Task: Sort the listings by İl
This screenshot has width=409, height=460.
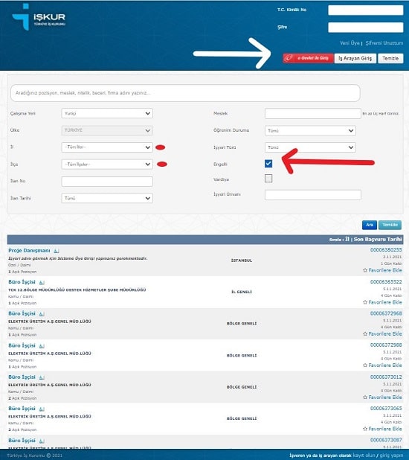Action: click(x=347, y=240)
